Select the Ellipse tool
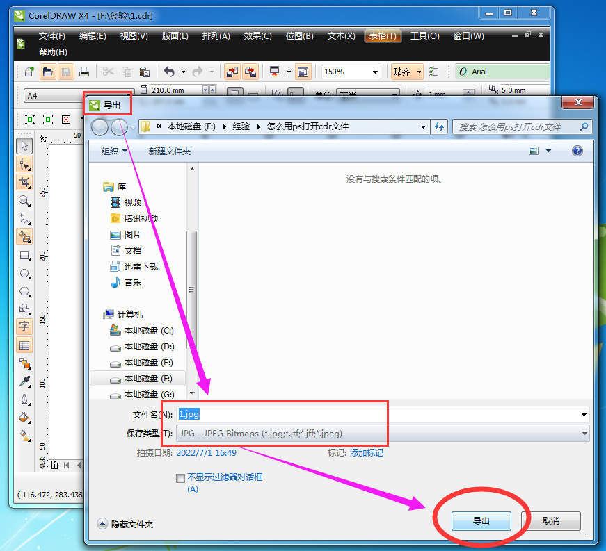606x551 pixels. click(x=24, y=274)
